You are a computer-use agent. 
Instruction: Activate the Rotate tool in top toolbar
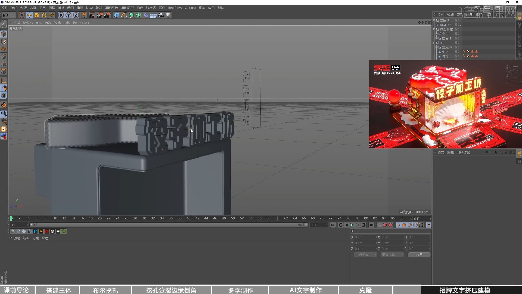tap(44, 15)
